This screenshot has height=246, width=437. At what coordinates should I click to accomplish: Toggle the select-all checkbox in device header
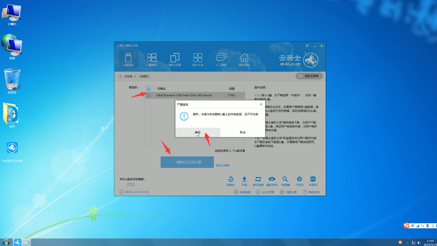coord(149,89)
